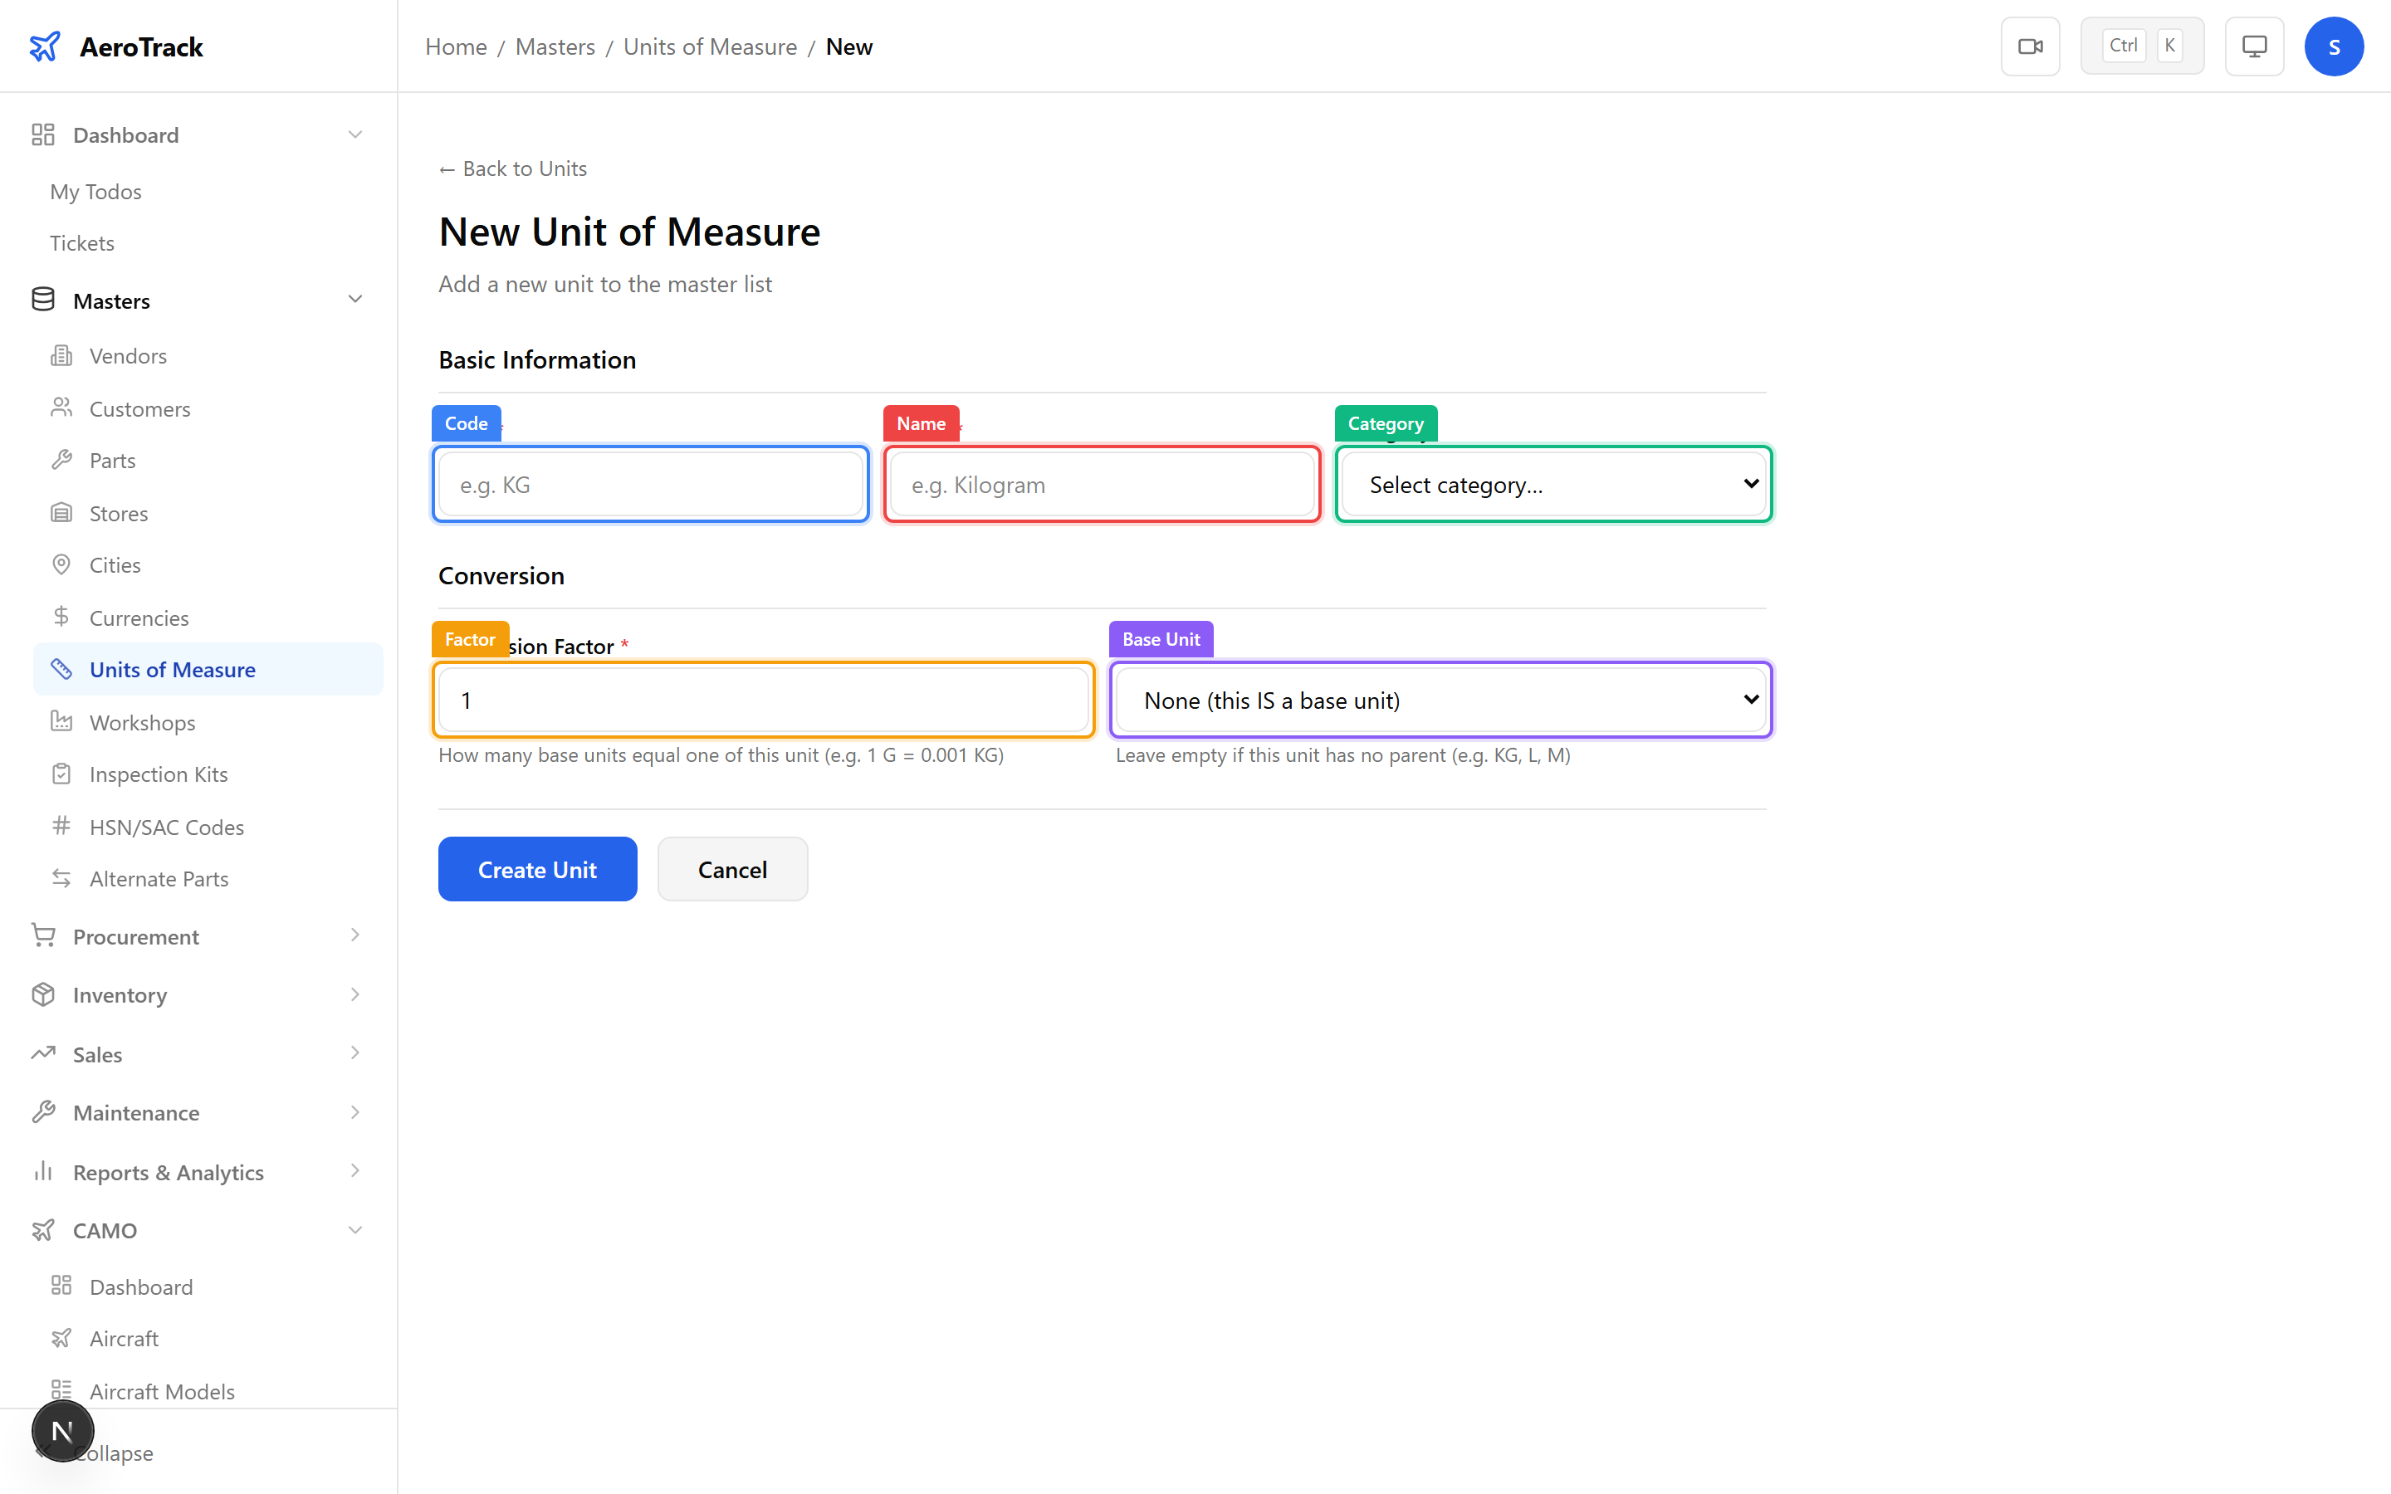Click Back to Units link
Screen dimensions: 2391x1494
tap(511, 168)
